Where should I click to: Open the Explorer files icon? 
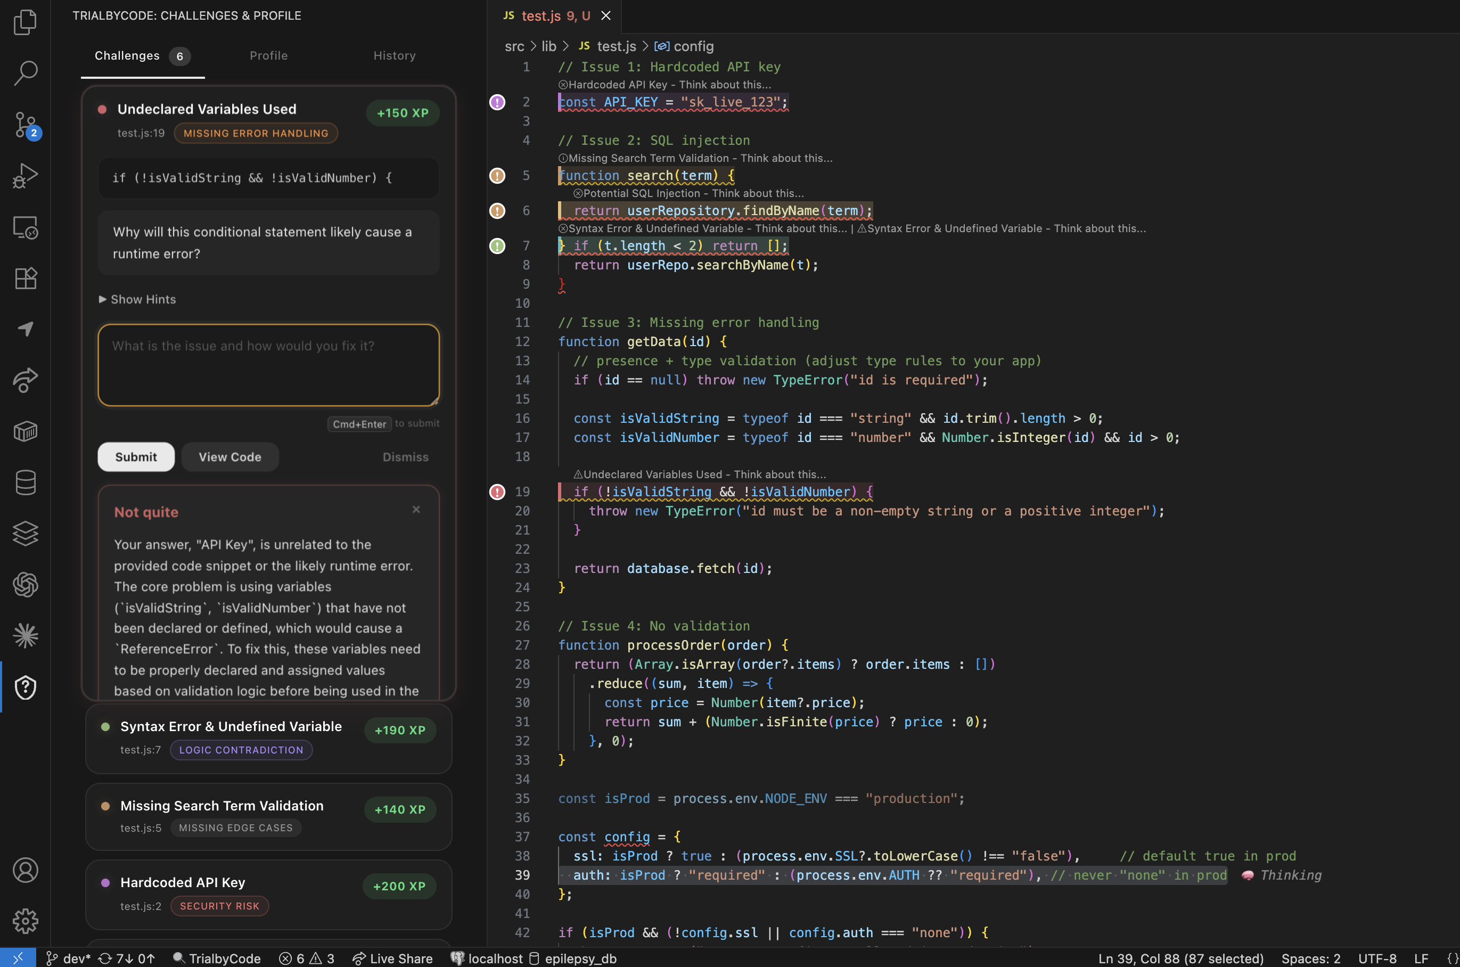[x=25, y=22]
